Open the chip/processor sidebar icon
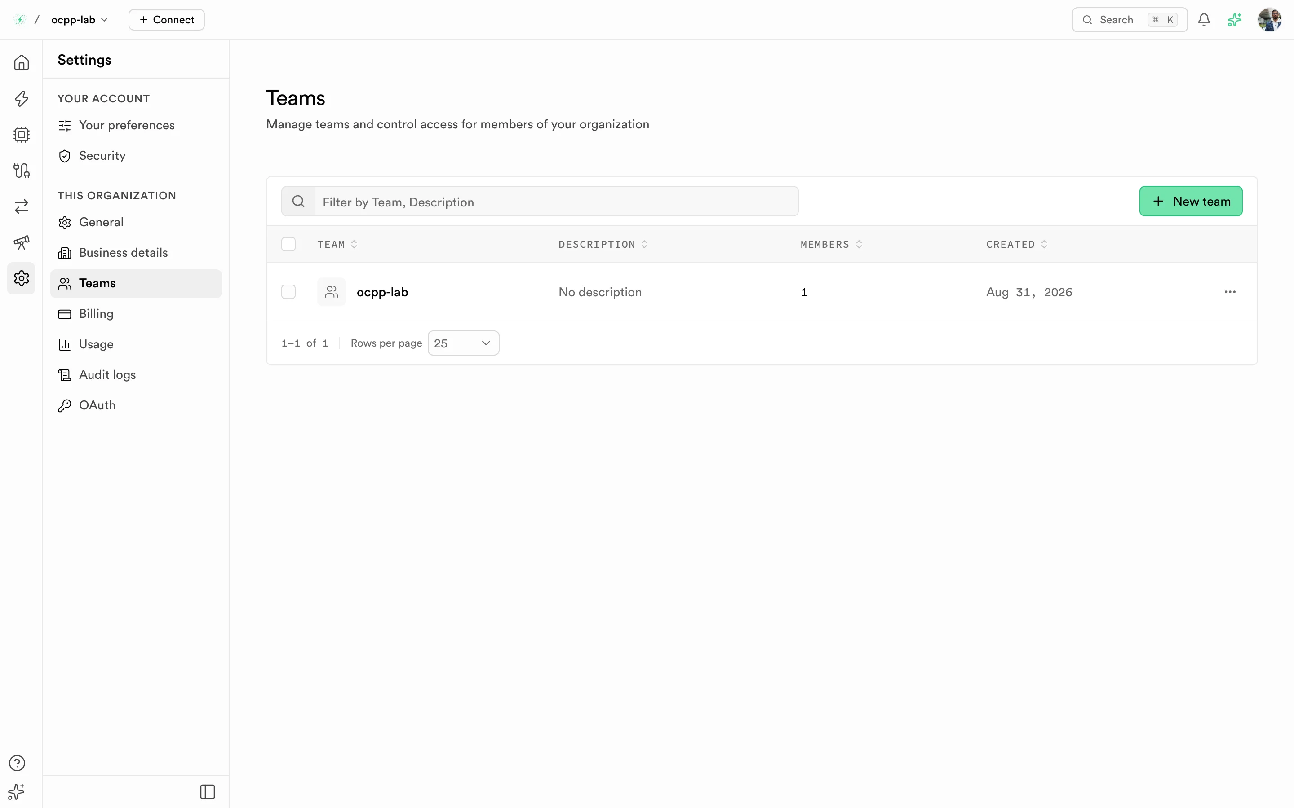Viewport: 1294px width, 808px height. 22,134
